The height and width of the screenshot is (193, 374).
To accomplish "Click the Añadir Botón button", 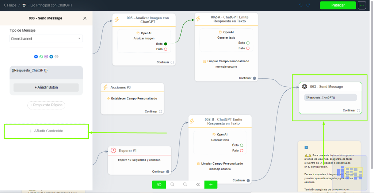I will pyautogui.click(x=46, y=87).
